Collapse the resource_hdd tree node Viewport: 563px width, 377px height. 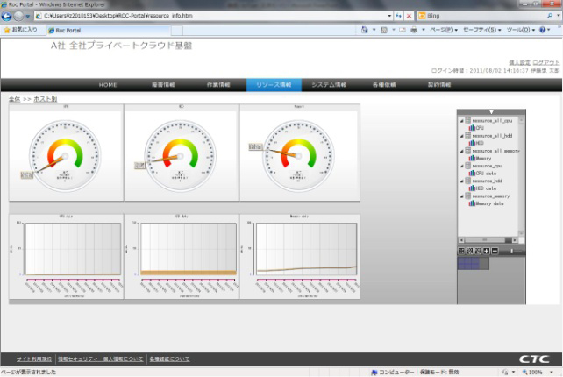click(x=461, y=181)
